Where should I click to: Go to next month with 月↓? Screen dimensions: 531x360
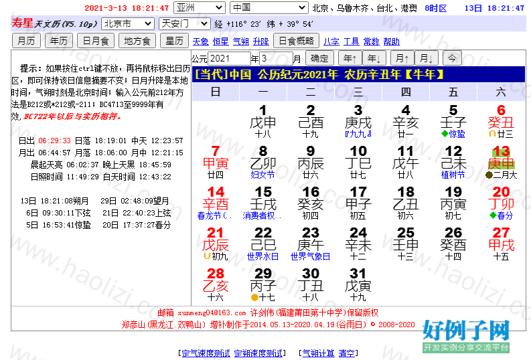click(427, 58)
